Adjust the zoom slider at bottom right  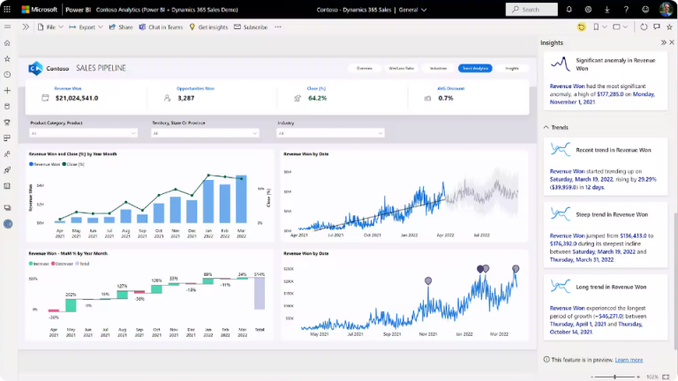pyautogui.click(x=618, y=377)
